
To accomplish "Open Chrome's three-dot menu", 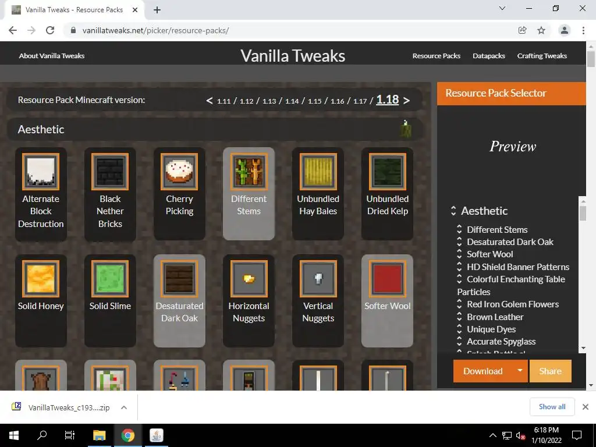I will [x=583, y=30].
